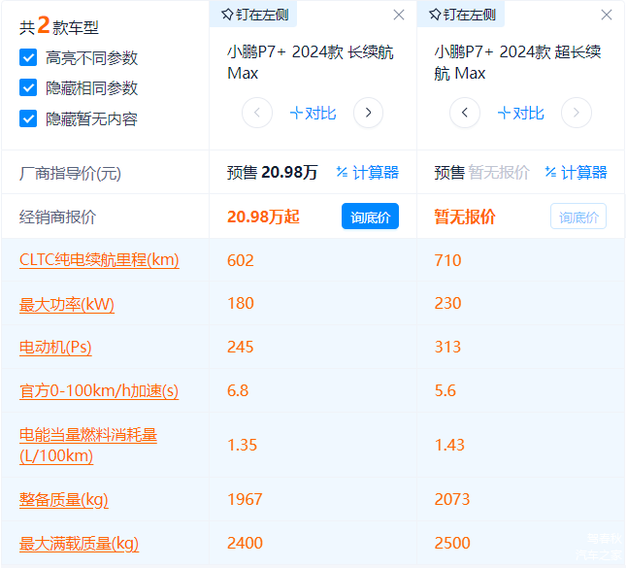This screenshot has height=568, width=627.
Task: Open the 最大功率(kW) parameter link
Action: (67, 304)
